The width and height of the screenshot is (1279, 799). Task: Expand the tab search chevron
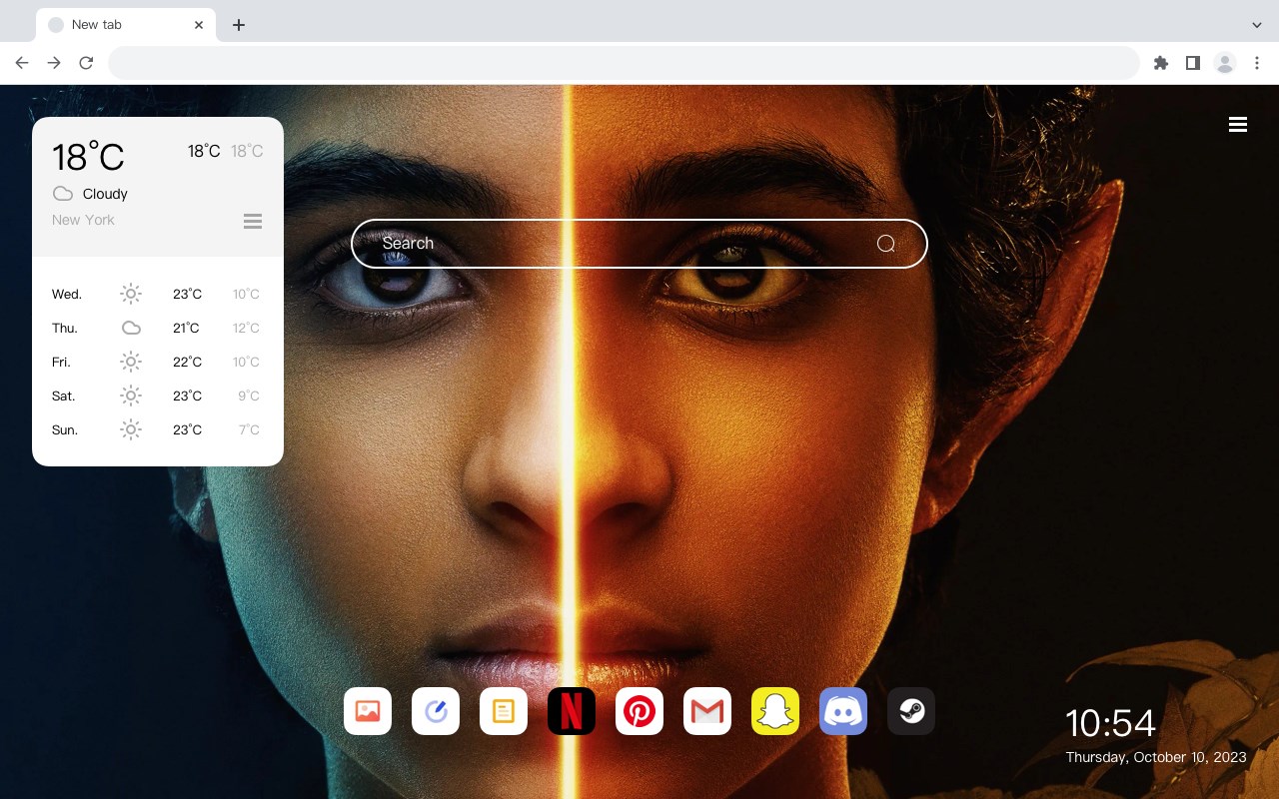(x=1257, y=25)
